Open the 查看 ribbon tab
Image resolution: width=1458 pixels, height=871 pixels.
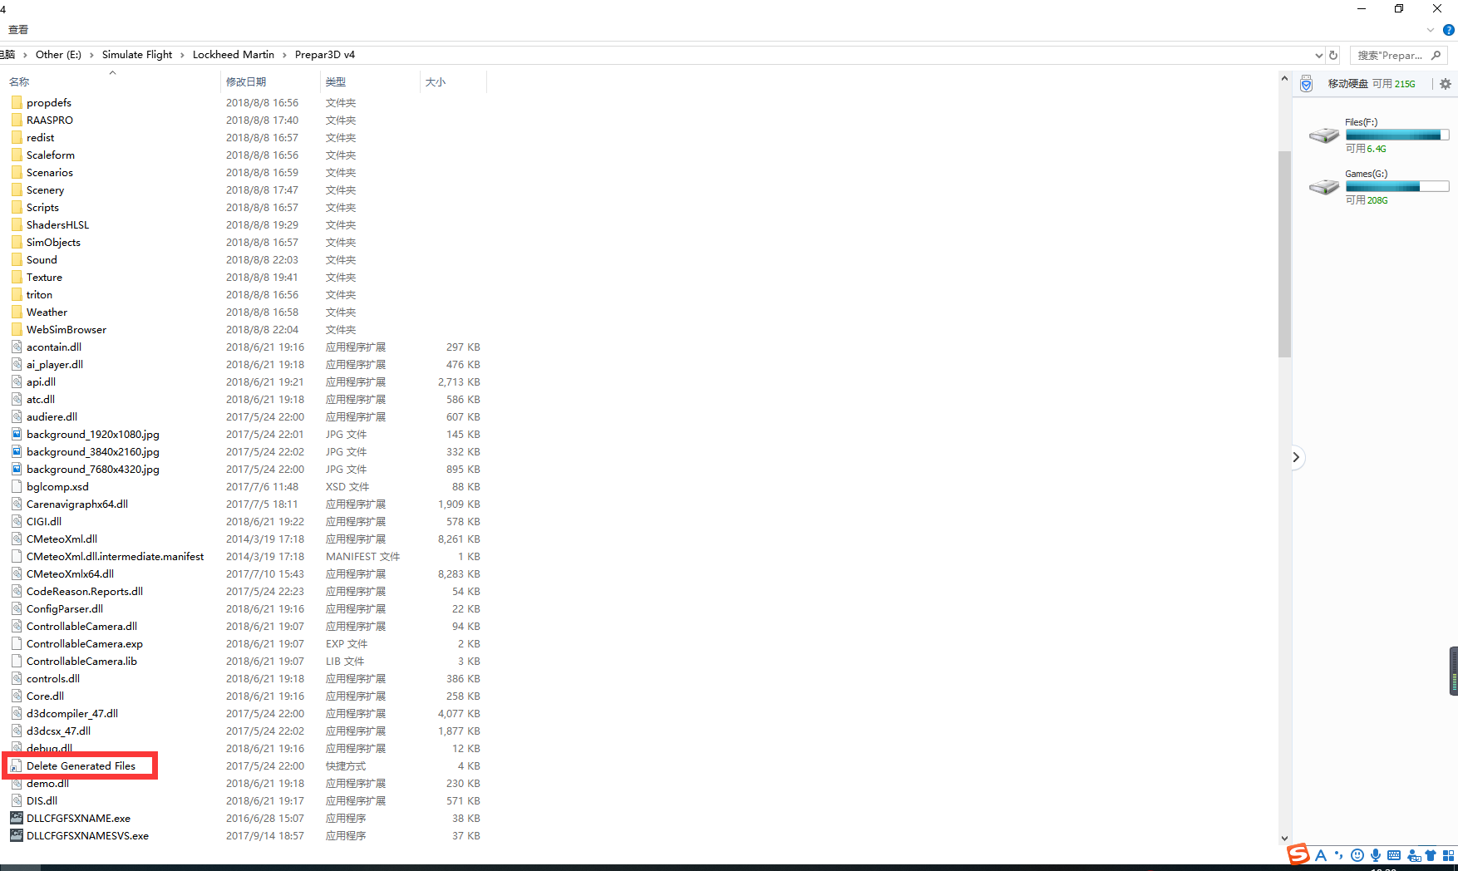pyautogui.click(x=18, y=30)
